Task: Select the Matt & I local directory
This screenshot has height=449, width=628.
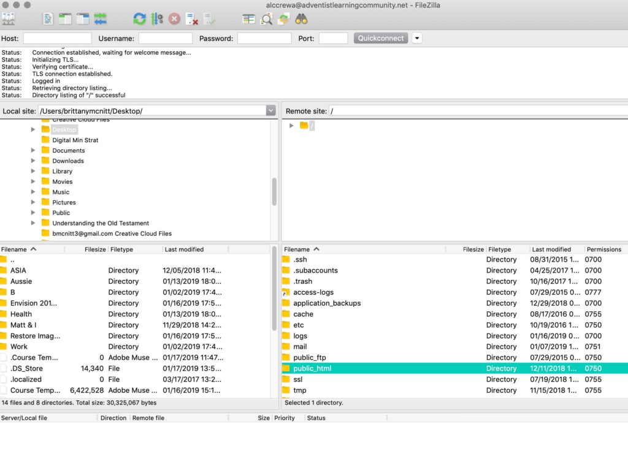Action: pyautogui.click(x=23, y=325)
